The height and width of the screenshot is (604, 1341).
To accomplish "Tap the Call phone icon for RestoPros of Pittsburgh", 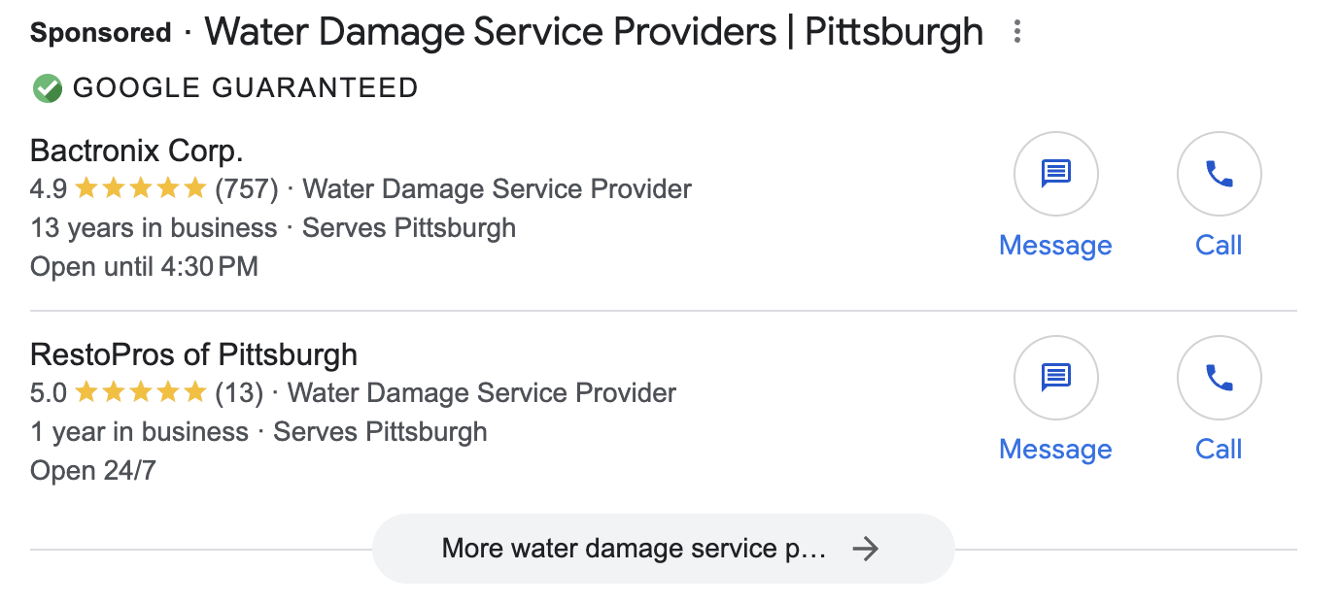I will click(1219, 378).
